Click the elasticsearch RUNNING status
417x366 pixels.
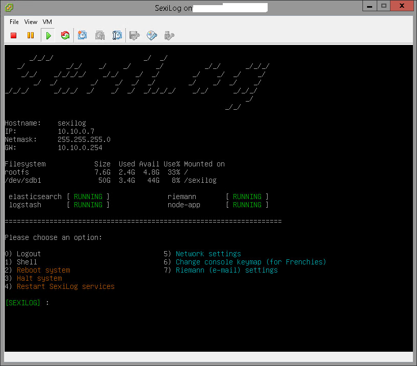88,197
